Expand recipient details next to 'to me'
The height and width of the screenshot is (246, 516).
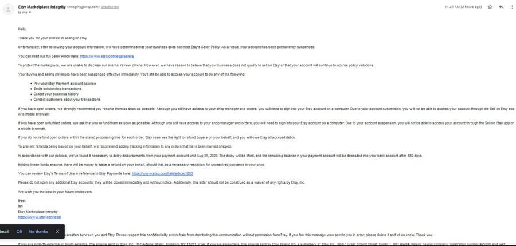click(30, 13)
